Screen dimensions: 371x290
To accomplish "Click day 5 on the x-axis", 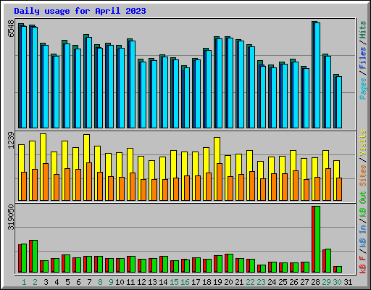I will [x=67, y=282].
